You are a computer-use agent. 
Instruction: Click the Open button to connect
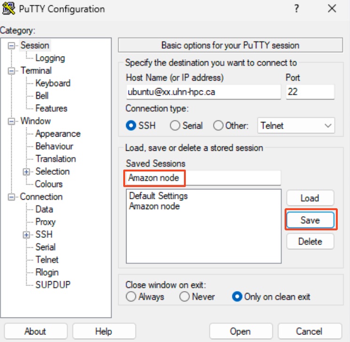[x=241, y=331]
